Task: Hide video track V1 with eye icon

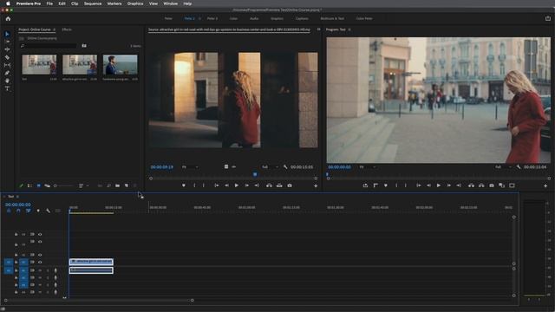Action: pyautogui.click(x=40, y=262)
